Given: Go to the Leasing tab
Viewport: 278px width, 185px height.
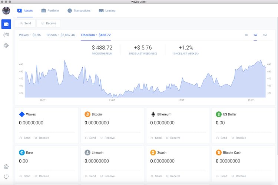Looking at the screenshot, I should click(107, 11).
